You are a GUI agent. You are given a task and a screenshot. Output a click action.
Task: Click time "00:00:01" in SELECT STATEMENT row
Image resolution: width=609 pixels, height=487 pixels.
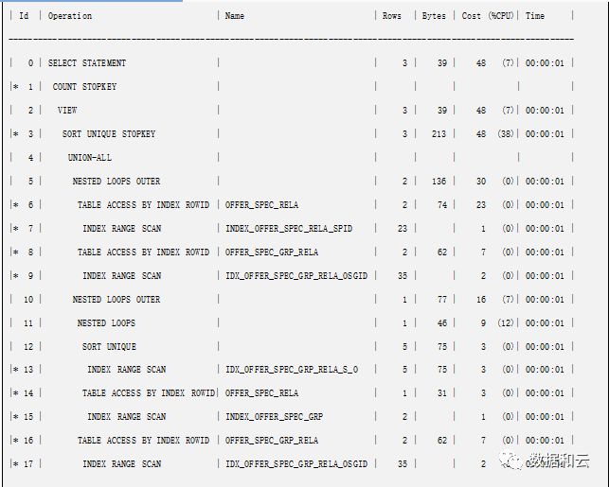pos(545,63)
